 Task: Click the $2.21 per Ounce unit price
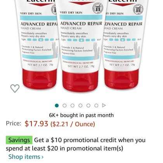pyautogui.click(x=73, y=124)
